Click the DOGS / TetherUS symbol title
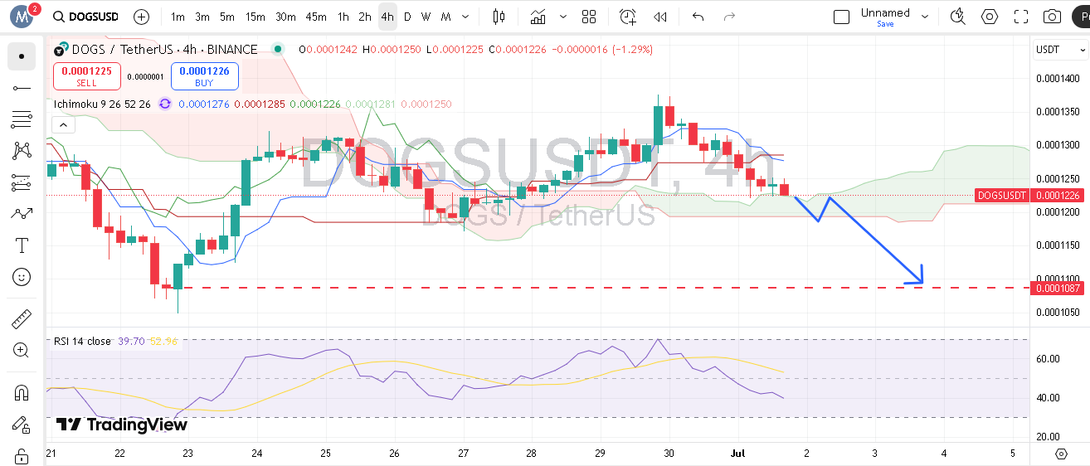Viewport: 1090px width, 466px height. (164, 50)
